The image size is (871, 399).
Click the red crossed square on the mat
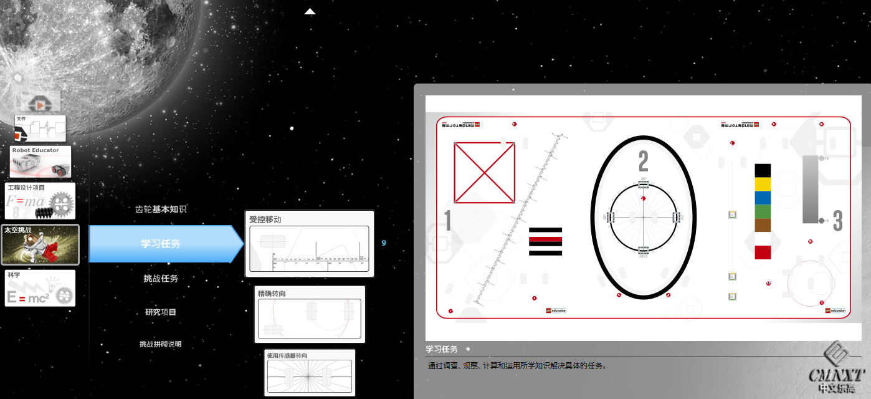click(x=484, y=173)
